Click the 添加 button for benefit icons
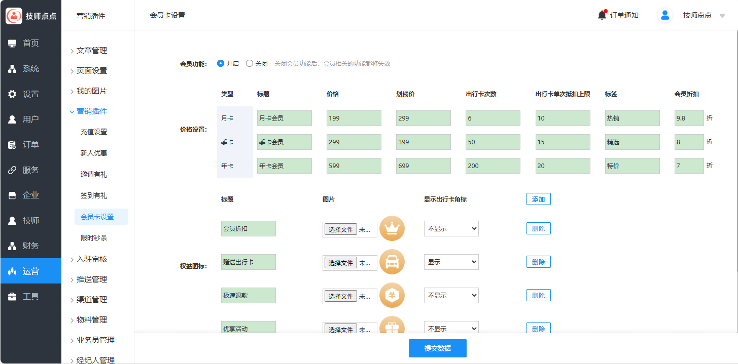Viewport: 738px width, 364px height. tap(538, 199)
